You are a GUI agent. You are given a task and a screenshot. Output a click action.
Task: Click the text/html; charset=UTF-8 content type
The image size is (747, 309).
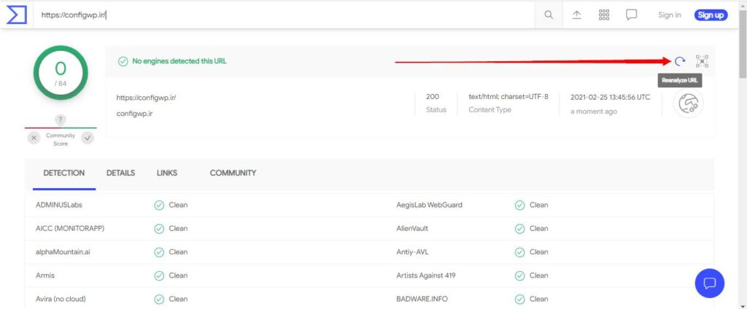tap(508, 97)
